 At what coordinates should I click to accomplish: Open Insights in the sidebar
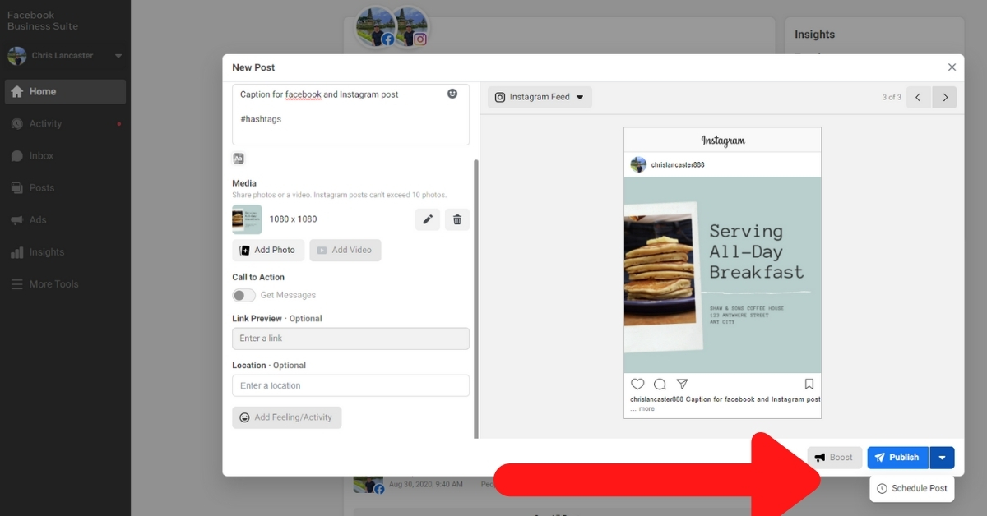pos(65,251)
